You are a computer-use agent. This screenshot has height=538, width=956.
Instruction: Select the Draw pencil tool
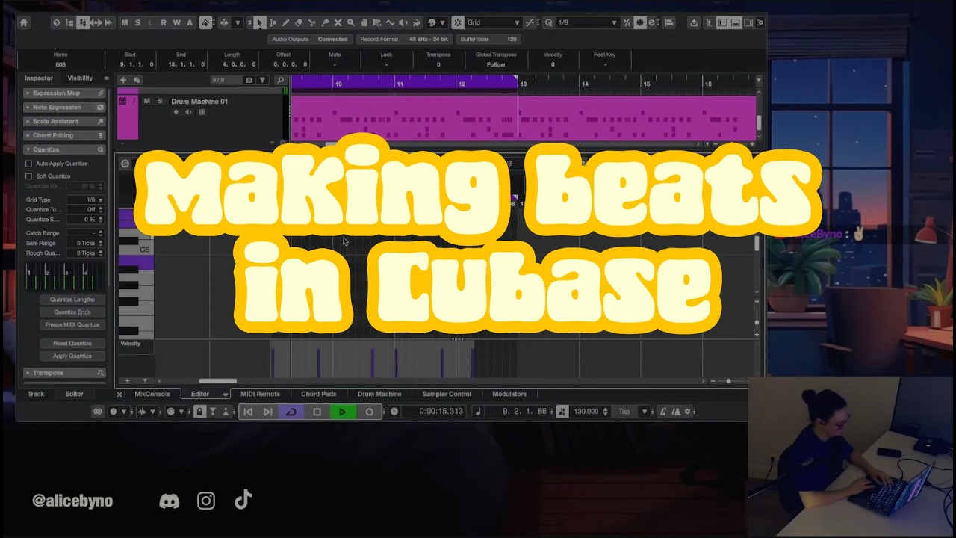[x=285, y=22]
